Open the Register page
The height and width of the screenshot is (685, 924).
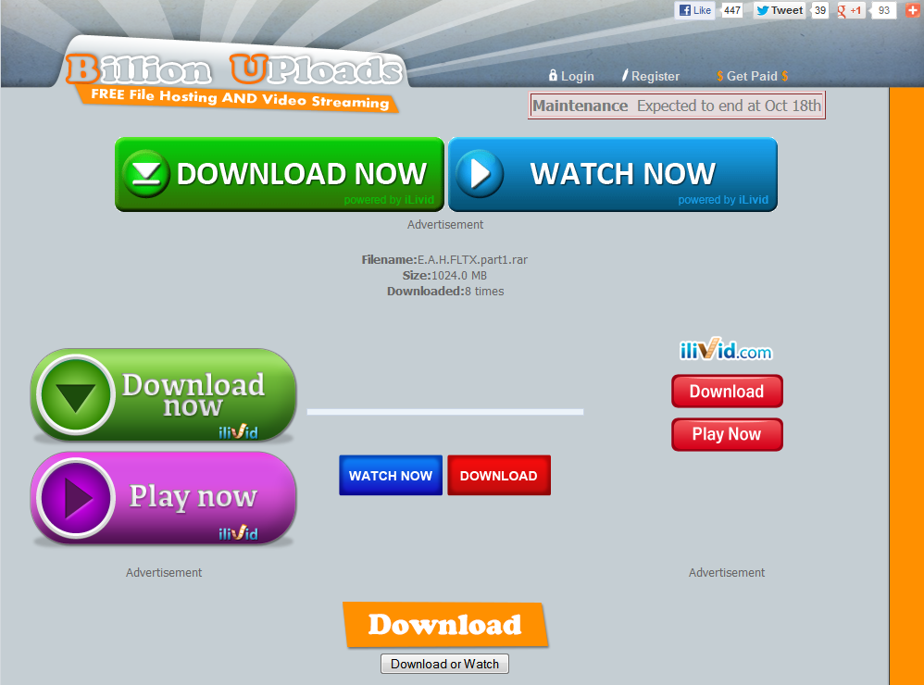(651, 76)
